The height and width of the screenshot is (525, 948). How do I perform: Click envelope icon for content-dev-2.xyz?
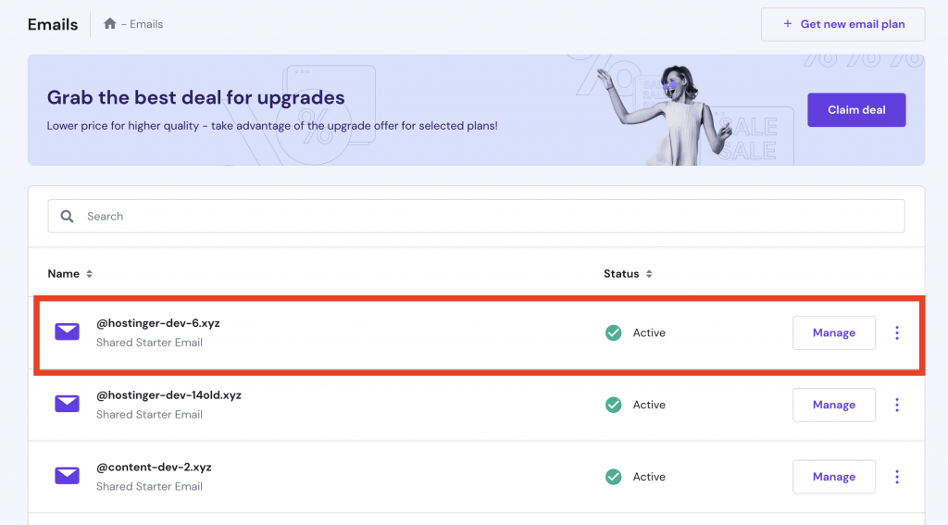tap(67, 476)
